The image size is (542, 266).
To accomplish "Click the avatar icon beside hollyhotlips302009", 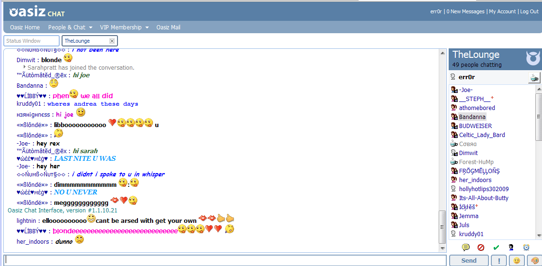I will (x=454, y=189).
